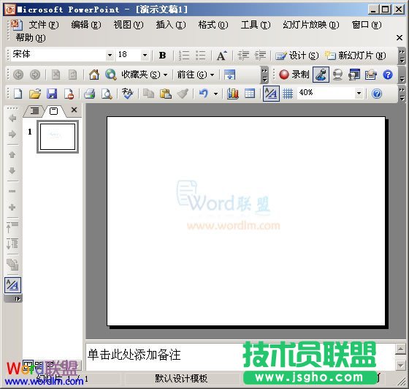The width and height of the screenshot is (409, 389).
Task: Open the font size 18 dropdown
Action: [x=145, y=55]
